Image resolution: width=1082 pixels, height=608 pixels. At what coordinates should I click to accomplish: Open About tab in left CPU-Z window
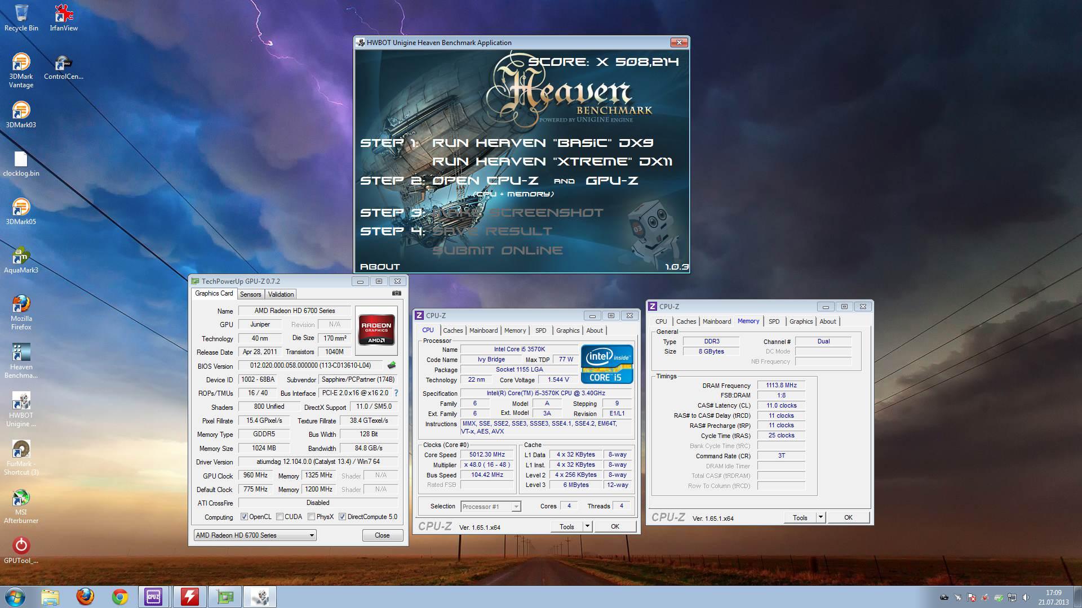click(x=595, y=330)
